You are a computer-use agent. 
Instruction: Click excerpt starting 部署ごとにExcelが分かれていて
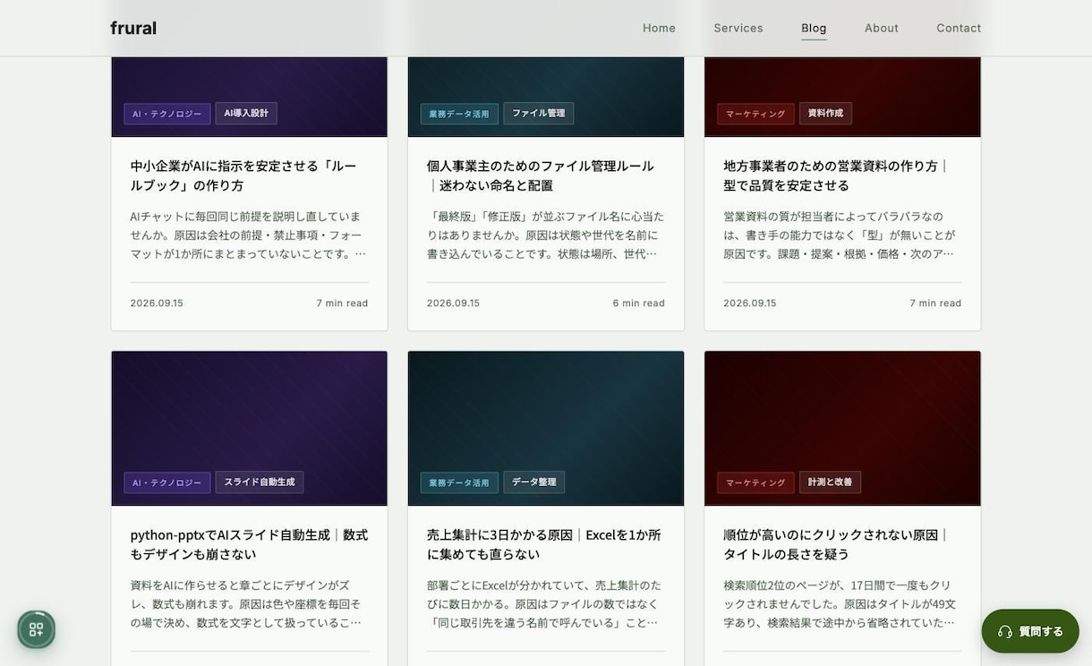pyautogui.click(x=544, y=604)
